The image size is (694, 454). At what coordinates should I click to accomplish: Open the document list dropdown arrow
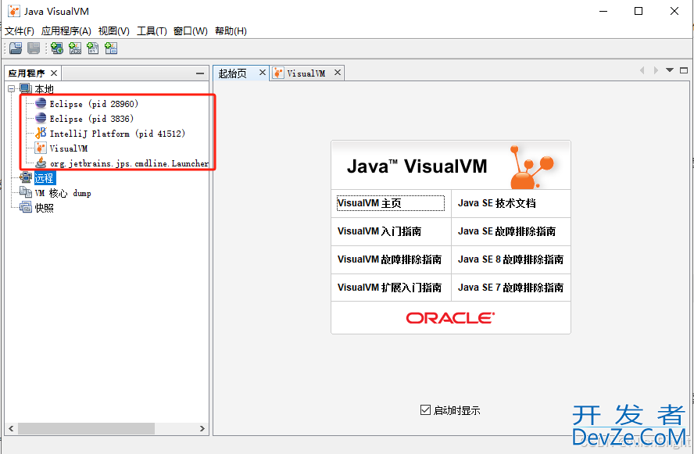pyautogui.click(x=670, y=70)
